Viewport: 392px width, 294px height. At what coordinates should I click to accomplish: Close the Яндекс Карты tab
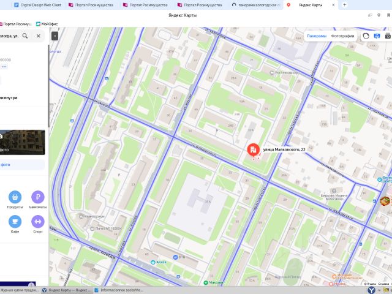tap(333, 5)
